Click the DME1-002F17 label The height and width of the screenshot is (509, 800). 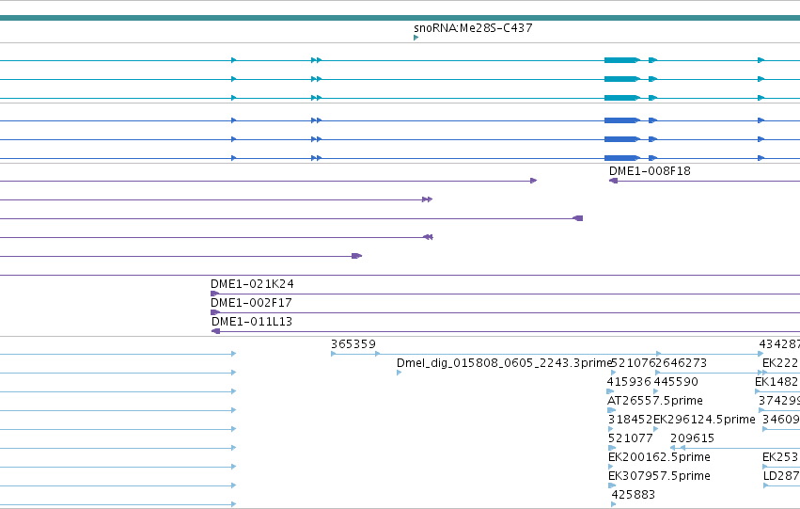[x=251, y=303]
